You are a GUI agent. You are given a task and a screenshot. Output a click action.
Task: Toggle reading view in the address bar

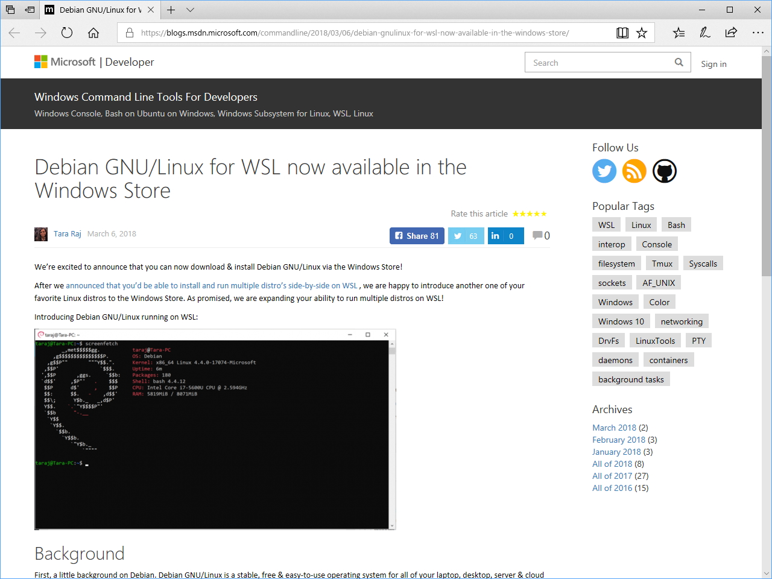point(622,33)
